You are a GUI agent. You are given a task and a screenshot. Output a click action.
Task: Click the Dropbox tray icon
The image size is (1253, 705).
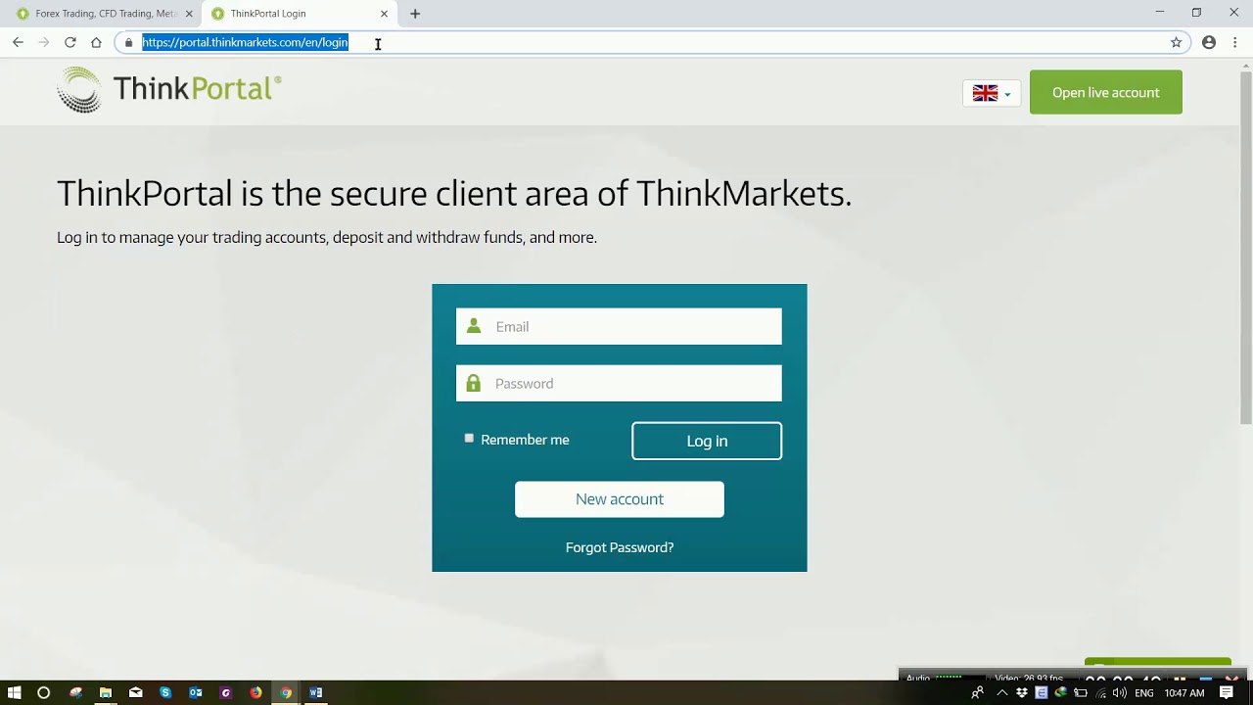click(x=1022, y=693)
